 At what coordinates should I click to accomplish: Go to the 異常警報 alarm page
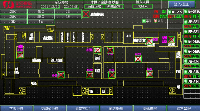[183, 108]
